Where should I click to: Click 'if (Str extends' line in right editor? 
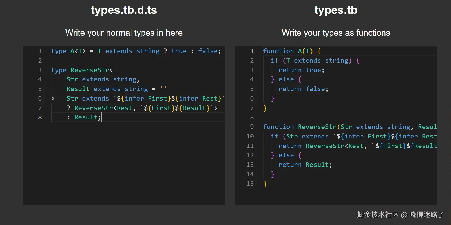point(354,137)
